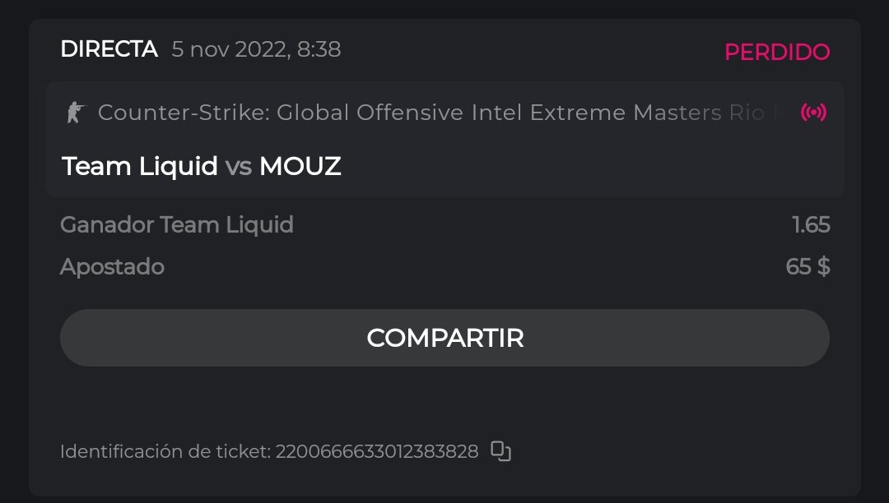Select the Ganador Team Liquid selection text
This screenshot has height=503, width=889.
[x=176, y=225]
